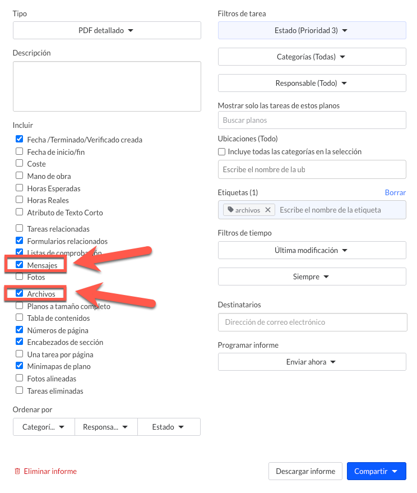Tick Incluye todas las categorías en la selección
The width and height of the screenshot is (417, 493).
click(221, 151)
